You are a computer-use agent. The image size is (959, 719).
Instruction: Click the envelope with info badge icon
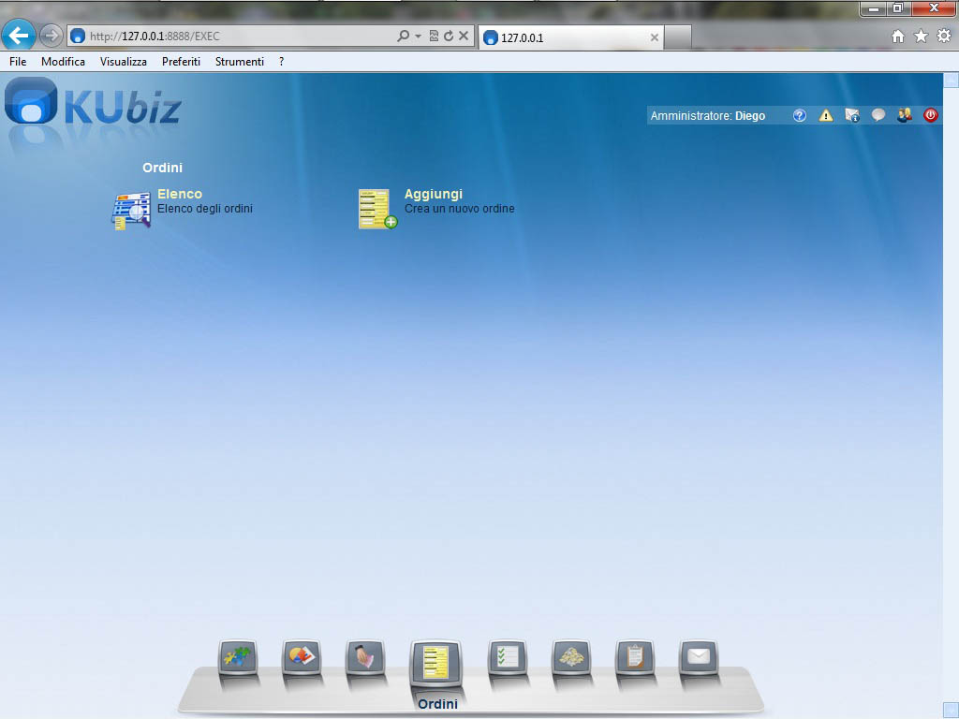coord(852,116)
